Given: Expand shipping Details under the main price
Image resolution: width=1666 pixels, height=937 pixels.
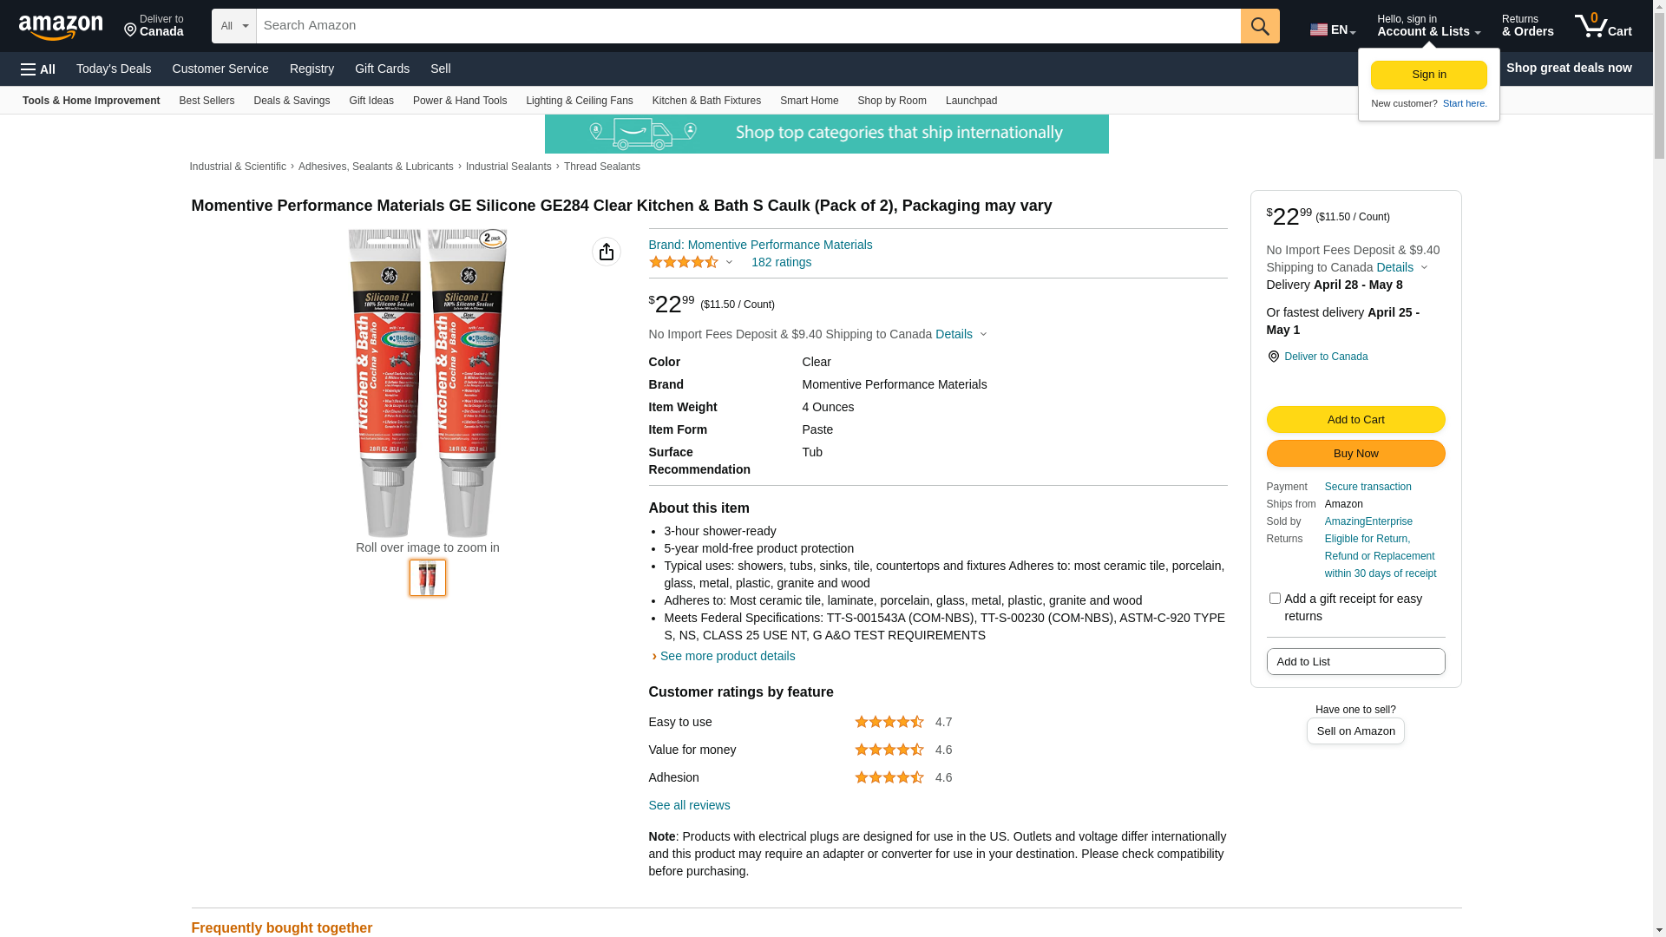Looking at the screenshot, I should coord(961,334).
